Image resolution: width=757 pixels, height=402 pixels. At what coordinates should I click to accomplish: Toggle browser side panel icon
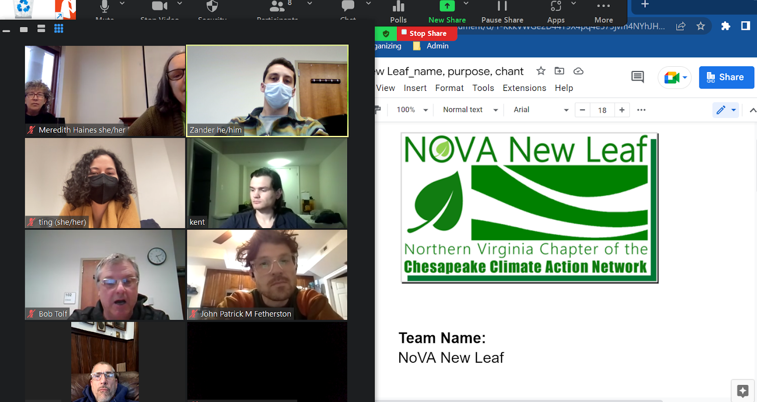tap(746, 26)
